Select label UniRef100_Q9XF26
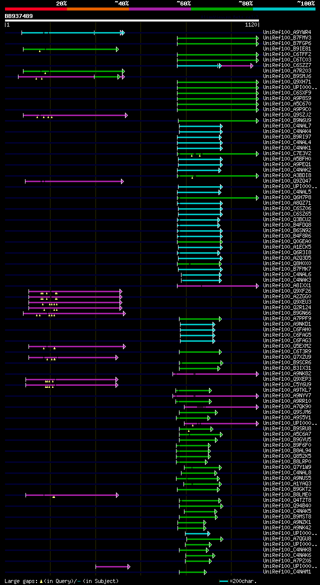 click(x=287, y=291)
